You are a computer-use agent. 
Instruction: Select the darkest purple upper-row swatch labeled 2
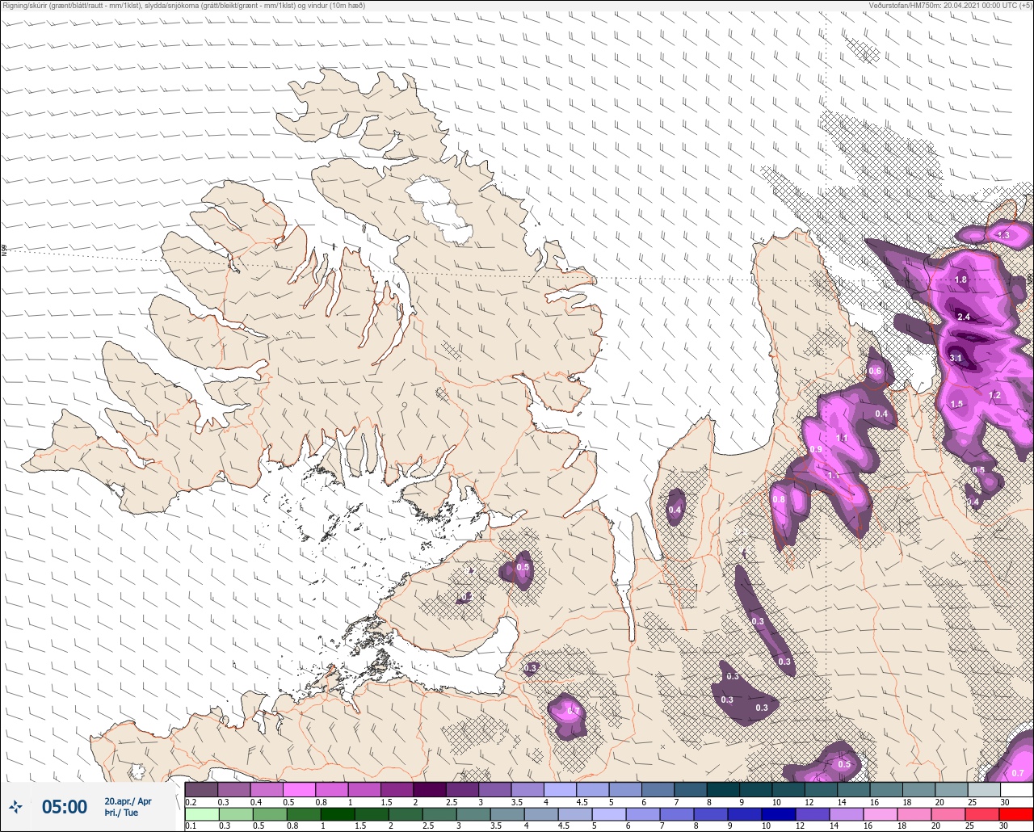(x=430, y=789)
